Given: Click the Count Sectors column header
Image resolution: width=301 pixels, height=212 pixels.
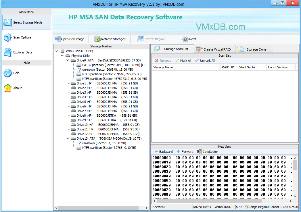Looking at the screenshot, I should (281, 67).
